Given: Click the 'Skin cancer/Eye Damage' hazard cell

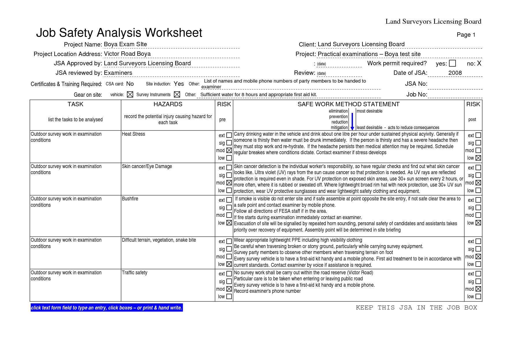Looking at the screenshot, I should tap(168, 179).
